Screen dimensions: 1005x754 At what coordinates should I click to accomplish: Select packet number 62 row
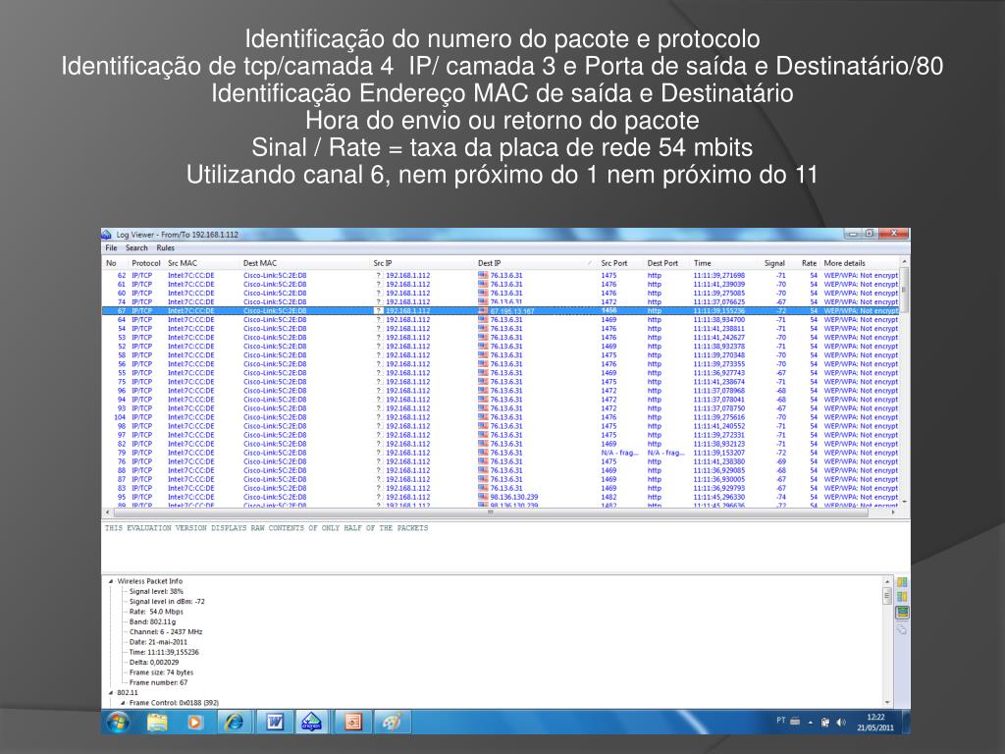click(501, 275)
